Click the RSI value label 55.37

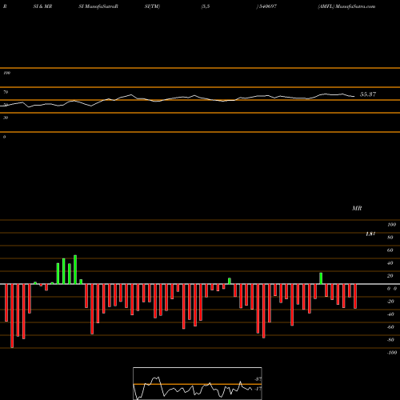[368, 94]
